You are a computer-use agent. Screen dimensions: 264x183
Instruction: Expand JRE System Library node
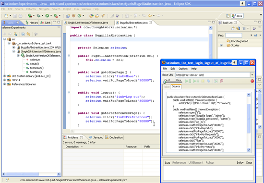tap(4, 76)
